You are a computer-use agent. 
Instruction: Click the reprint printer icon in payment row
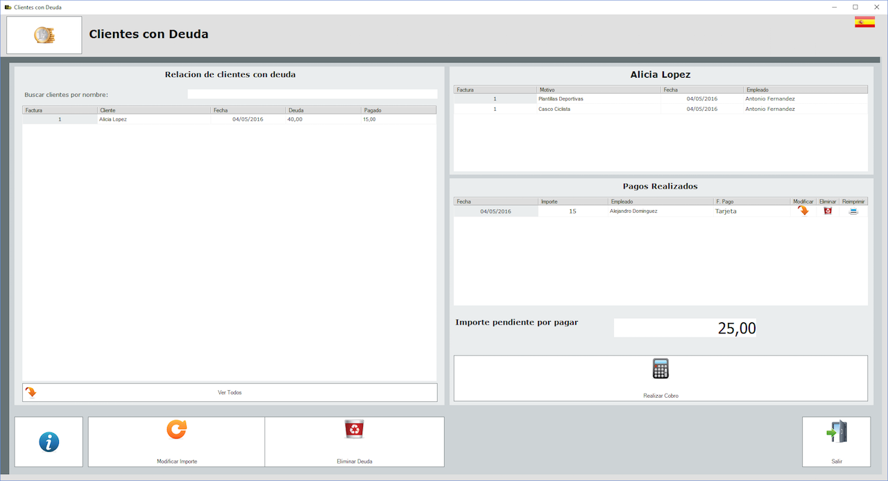point(853,211)
